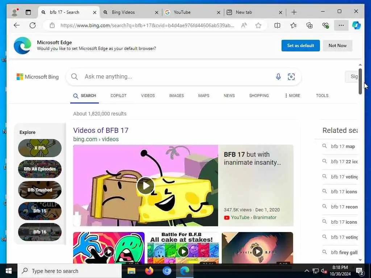Go back with the browser back arrow
Image resolution: width=371 pixels, height=278 pixels.
click(17, 25)
